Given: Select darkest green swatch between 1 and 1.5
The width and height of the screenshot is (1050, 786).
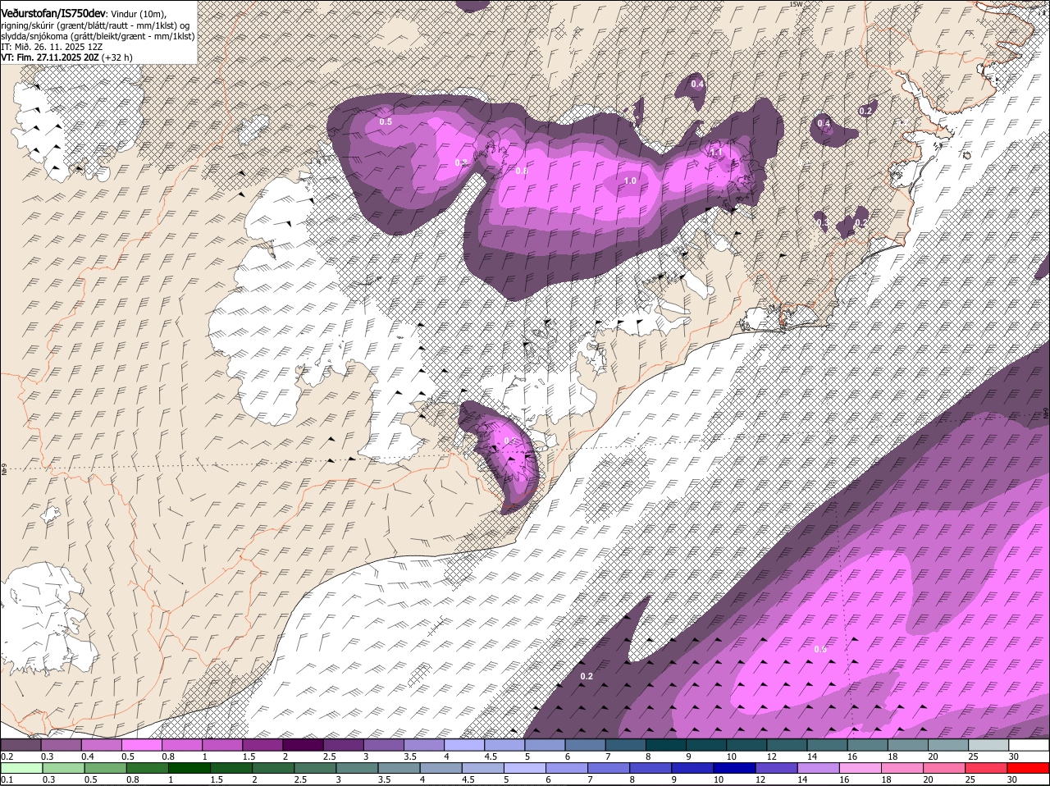Looking at the screenshot, I should [x=190, y=769].
